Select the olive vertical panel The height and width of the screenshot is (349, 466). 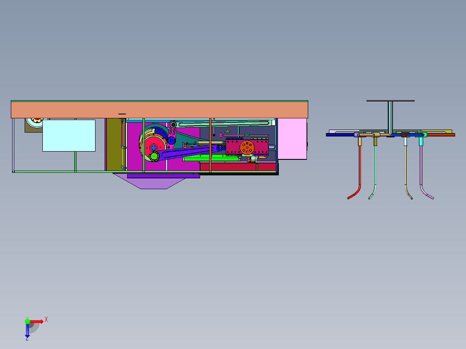pos(114,145)
